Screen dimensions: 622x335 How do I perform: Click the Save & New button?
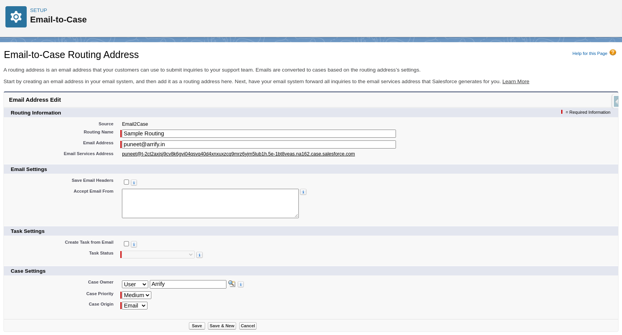pyautogui.click(x=222, y=326)
